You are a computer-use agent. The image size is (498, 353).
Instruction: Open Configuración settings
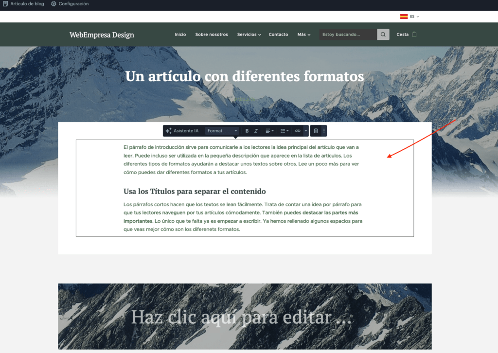[70, 4]
